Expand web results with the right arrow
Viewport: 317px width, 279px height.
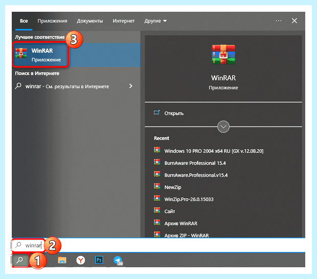point(131,86)
